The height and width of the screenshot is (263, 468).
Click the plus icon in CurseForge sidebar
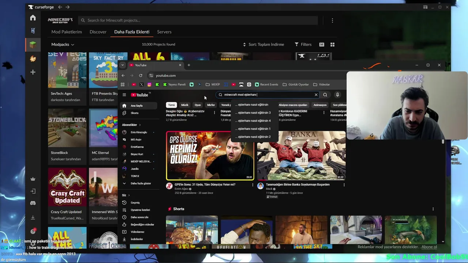tap(33, 72)
